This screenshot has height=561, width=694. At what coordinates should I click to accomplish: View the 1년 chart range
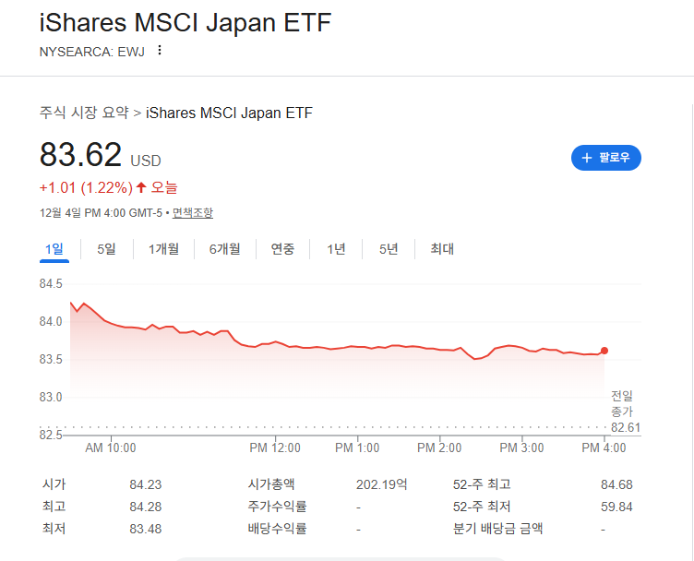pyautogui.click(x=336, y=249)
